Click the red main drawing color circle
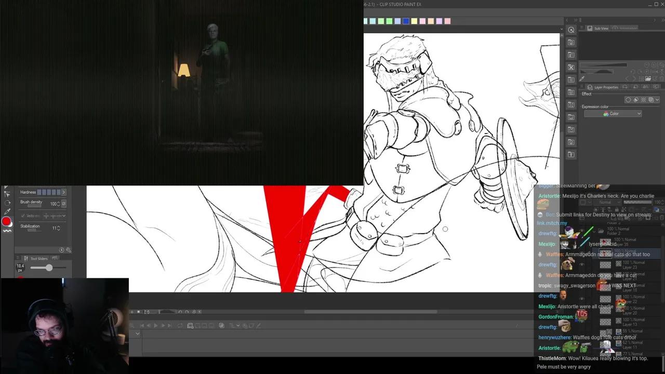Image resolution: width=665 pixels, height=374 pixels. coord(6,222)
